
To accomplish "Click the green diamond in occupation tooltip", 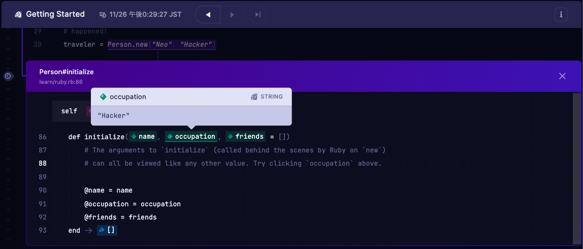I will click(104, 97).
